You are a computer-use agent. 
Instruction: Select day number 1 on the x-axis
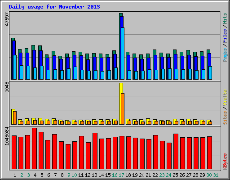(15, 175)
